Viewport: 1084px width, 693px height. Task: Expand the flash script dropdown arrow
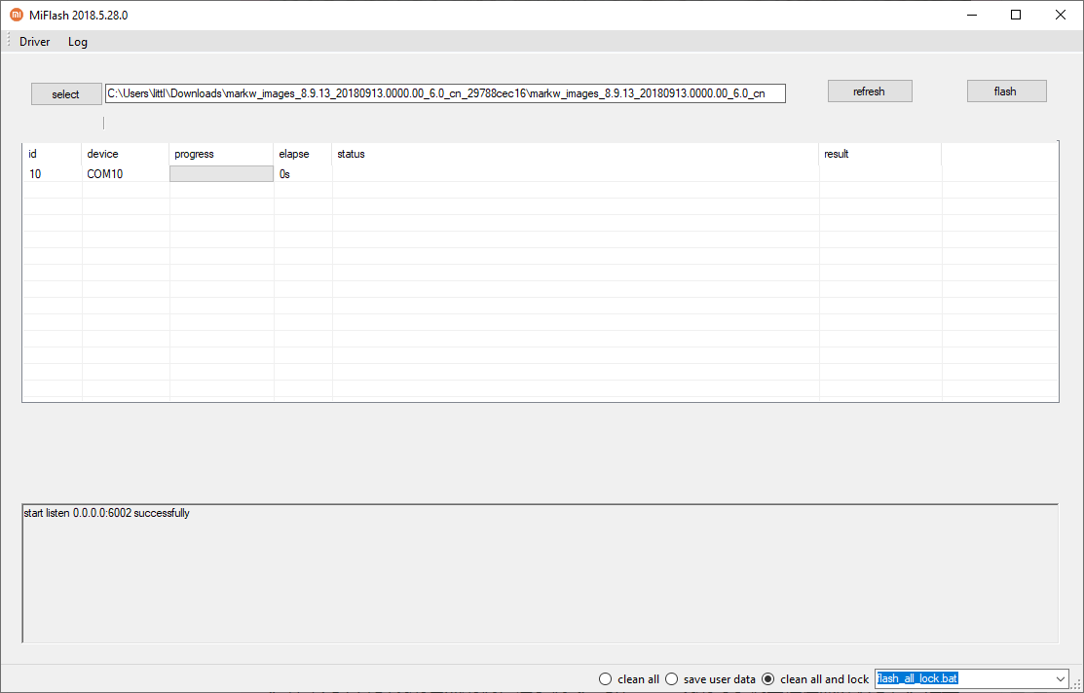tap(1062, 679)
